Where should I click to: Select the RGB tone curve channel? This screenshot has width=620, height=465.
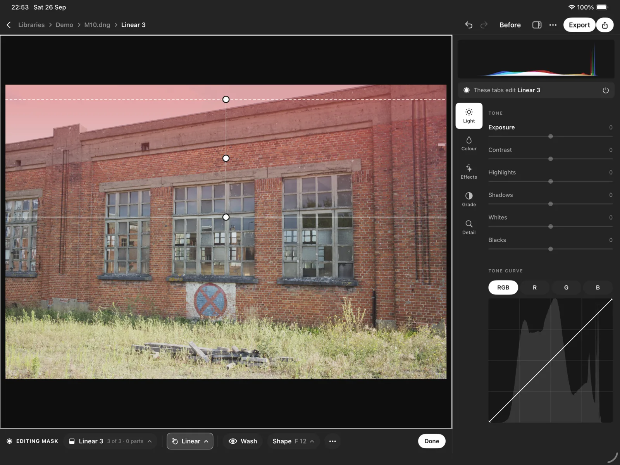tap(503, 288)
